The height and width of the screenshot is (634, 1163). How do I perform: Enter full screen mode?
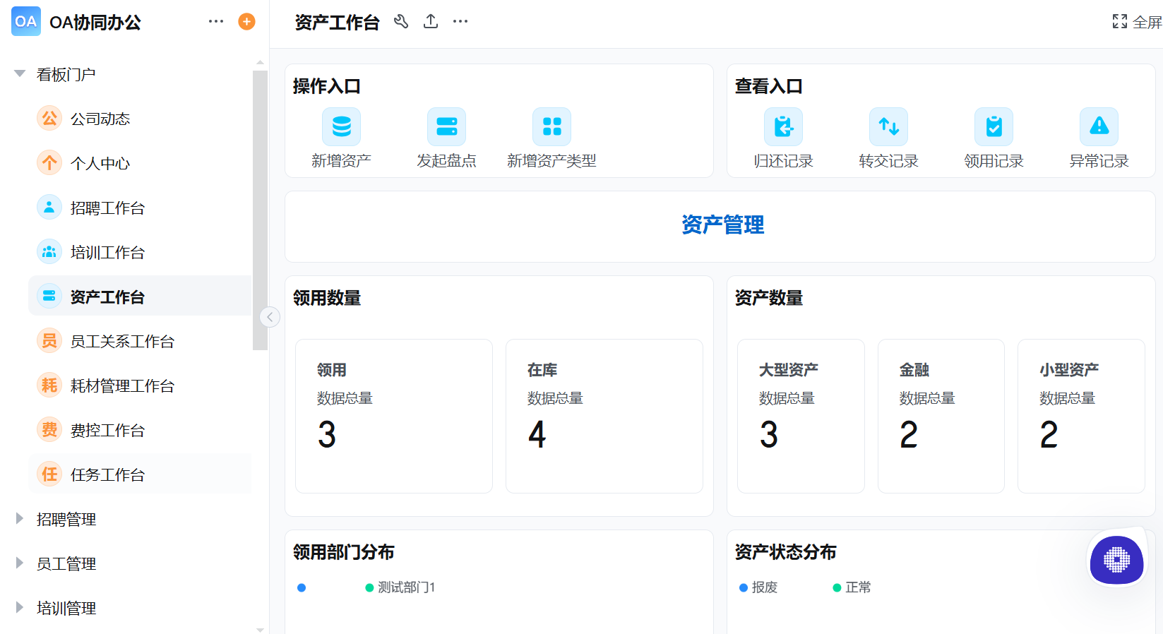pos(1137,22)
